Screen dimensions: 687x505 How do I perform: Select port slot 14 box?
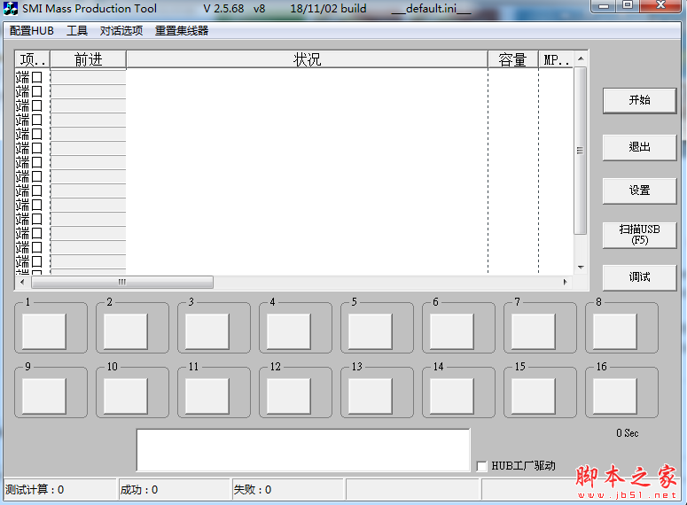[x=451, y=396]
